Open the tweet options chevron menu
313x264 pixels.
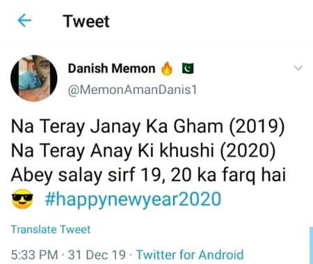click(298, 68)
